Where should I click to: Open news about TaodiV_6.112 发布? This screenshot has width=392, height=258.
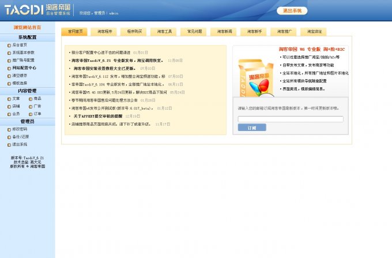[118, 76]
